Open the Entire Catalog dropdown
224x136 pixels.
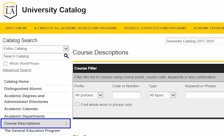pyautogui.click(x=36, y=48)
